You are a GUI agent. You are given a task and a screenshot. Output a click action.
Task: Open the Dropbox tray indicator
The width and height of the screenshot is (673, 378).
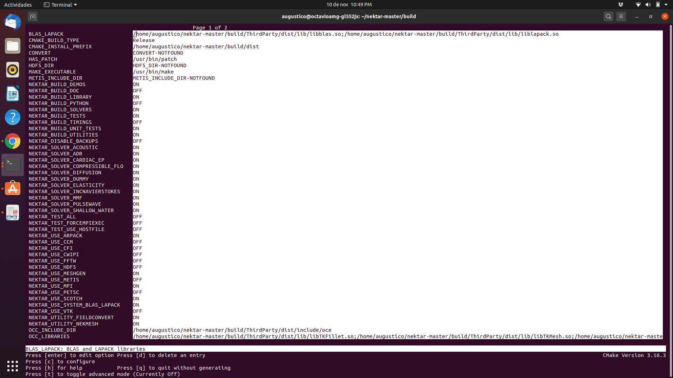coord(621,5)
